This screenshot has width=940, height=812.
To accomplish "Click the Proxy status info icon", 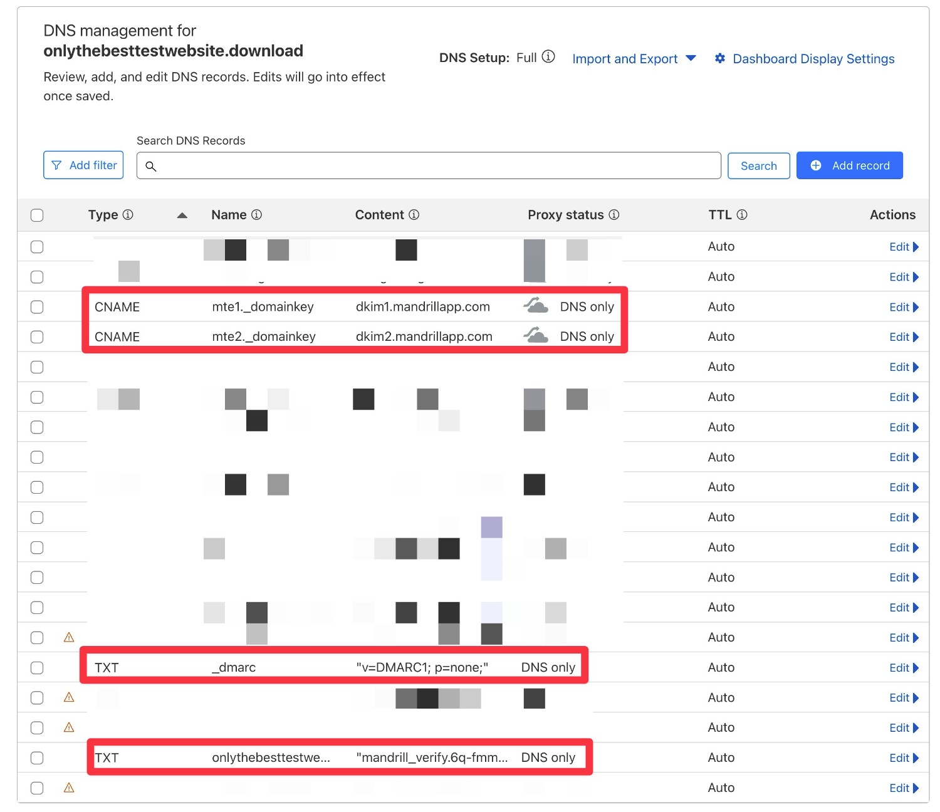I will [x=614, y=215].
